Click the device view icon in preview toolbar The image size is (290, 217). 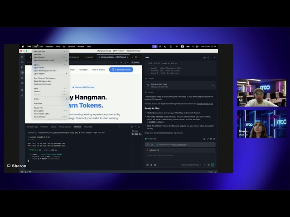click(x=125, y=62)
